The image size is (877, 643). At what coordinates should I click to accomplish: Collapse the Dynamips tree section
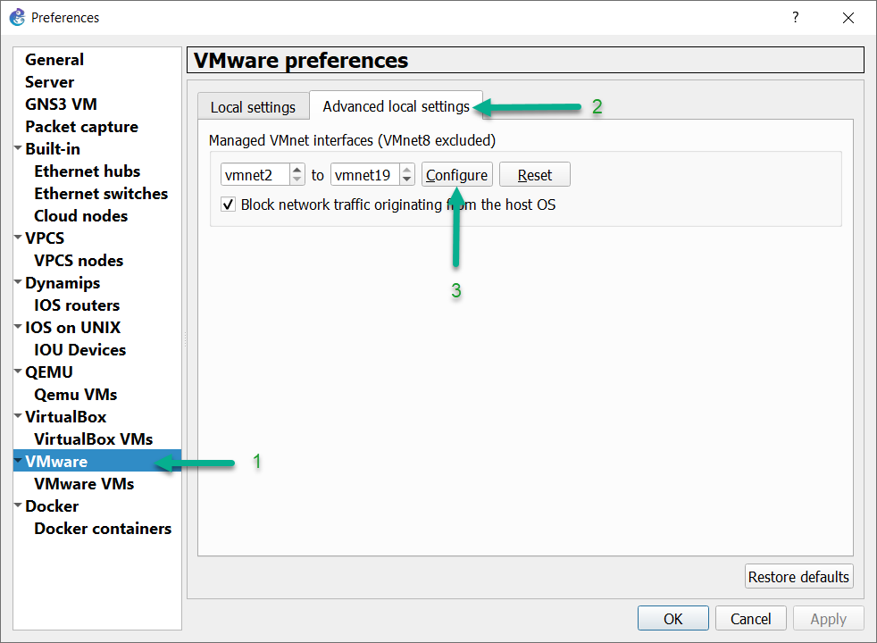point(18,282)
